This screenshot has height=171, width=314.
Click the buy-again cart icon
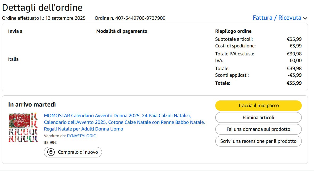[51, 152]
